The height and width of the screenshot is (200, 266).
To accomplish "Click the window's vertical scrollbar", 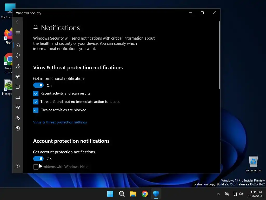I will coord(219,55).
